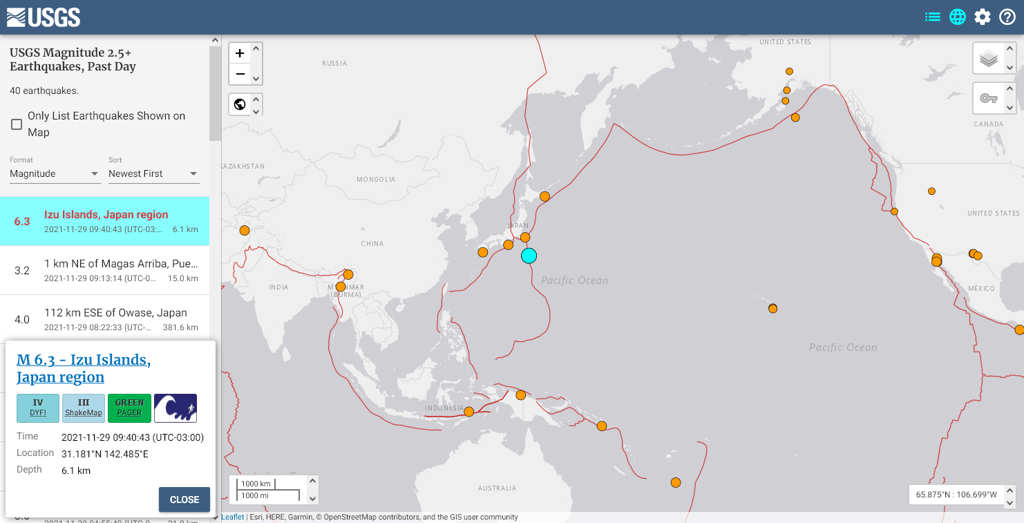Open the ShakeMap III badge
The image size is (1024, 523).
point(84,408)
